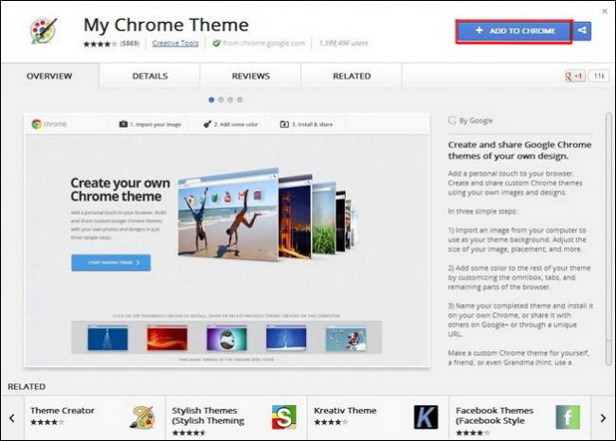This screenshot has height=441, width=616.
Task: Click the Stylish Themes star rating
Action: (x=189, y=432)
